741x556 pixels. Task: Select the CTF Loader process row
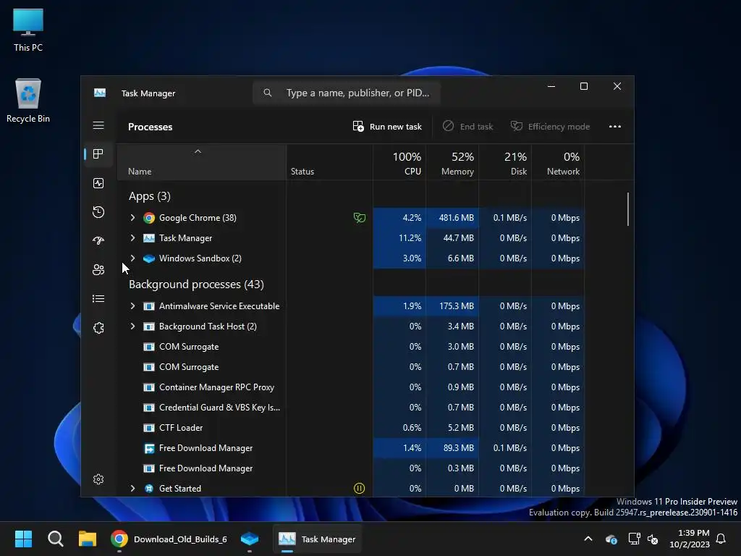point(351,428)
